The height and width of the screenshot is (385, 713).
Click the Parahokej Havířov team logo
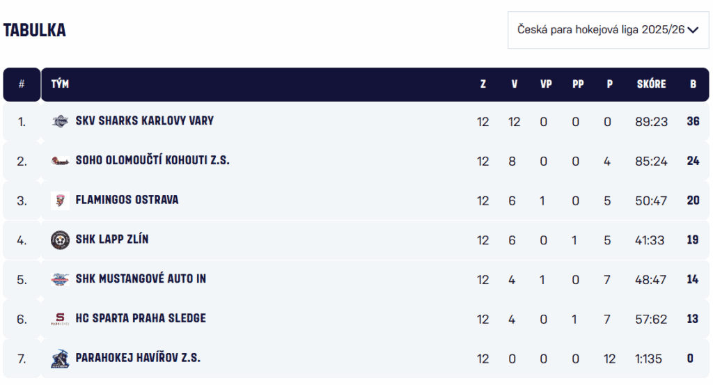[x=61, y=359]
